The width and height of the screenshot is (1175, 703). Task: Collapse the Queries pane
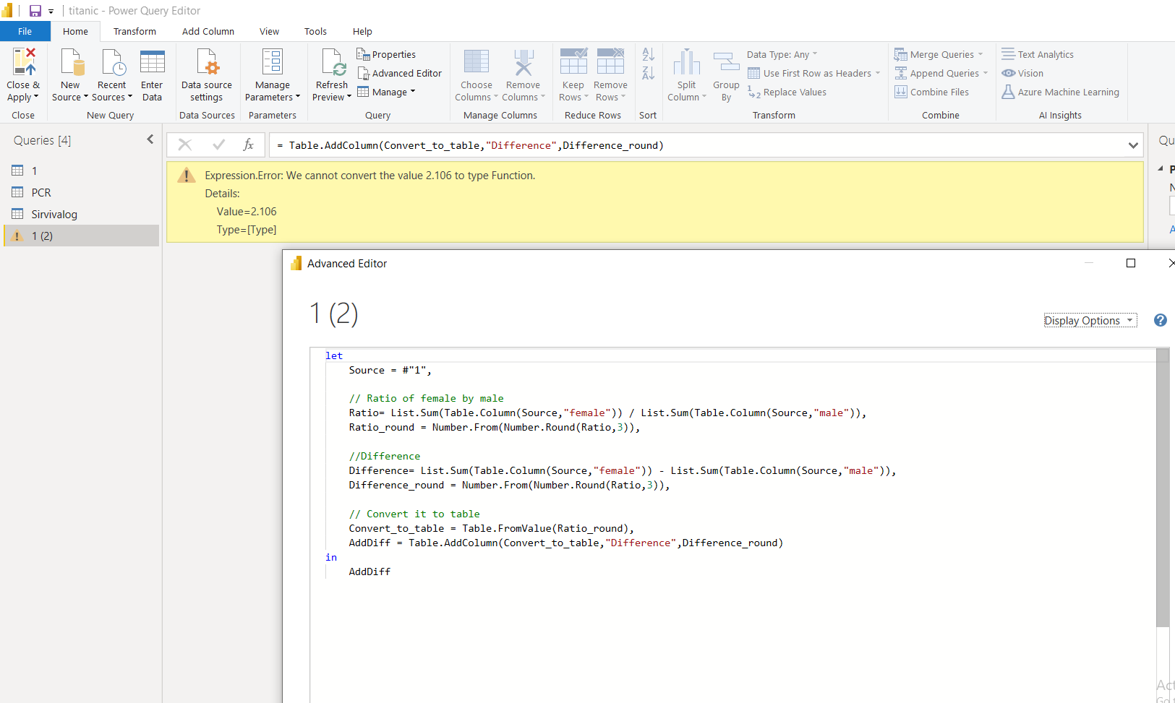150,139
